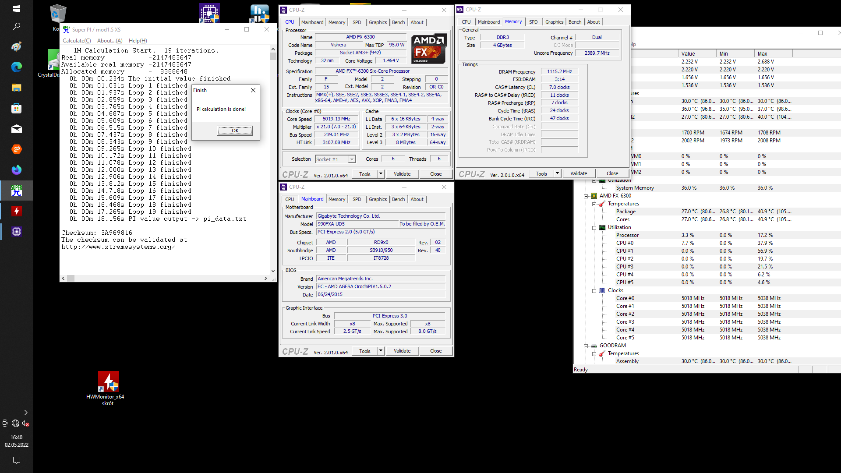Click Validate in Mainboard CPU-Z window
The width and height of the screenshot is (841, 473).
click(x=402, y=351)
